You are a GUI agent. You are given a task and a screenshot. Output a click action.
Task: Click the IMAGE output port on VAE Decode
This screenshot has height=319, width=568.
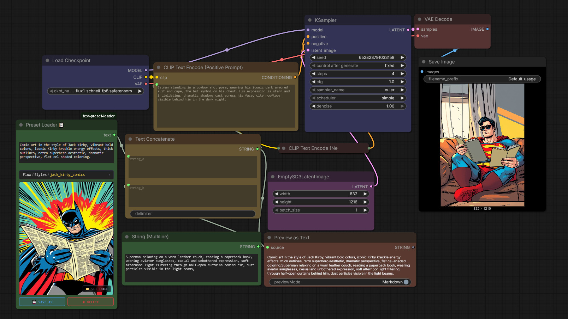487,29
